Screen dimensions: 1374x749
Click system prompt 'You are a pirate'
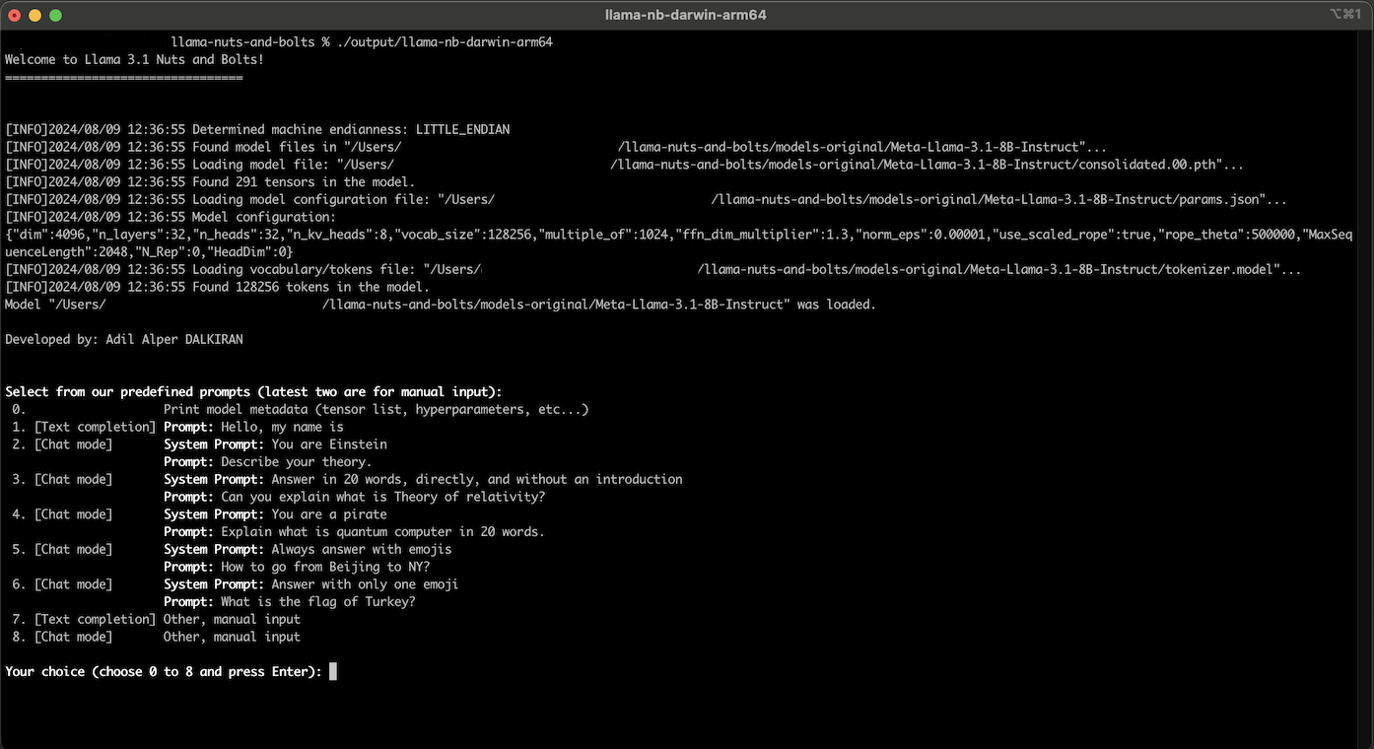[x=329, y=514]
